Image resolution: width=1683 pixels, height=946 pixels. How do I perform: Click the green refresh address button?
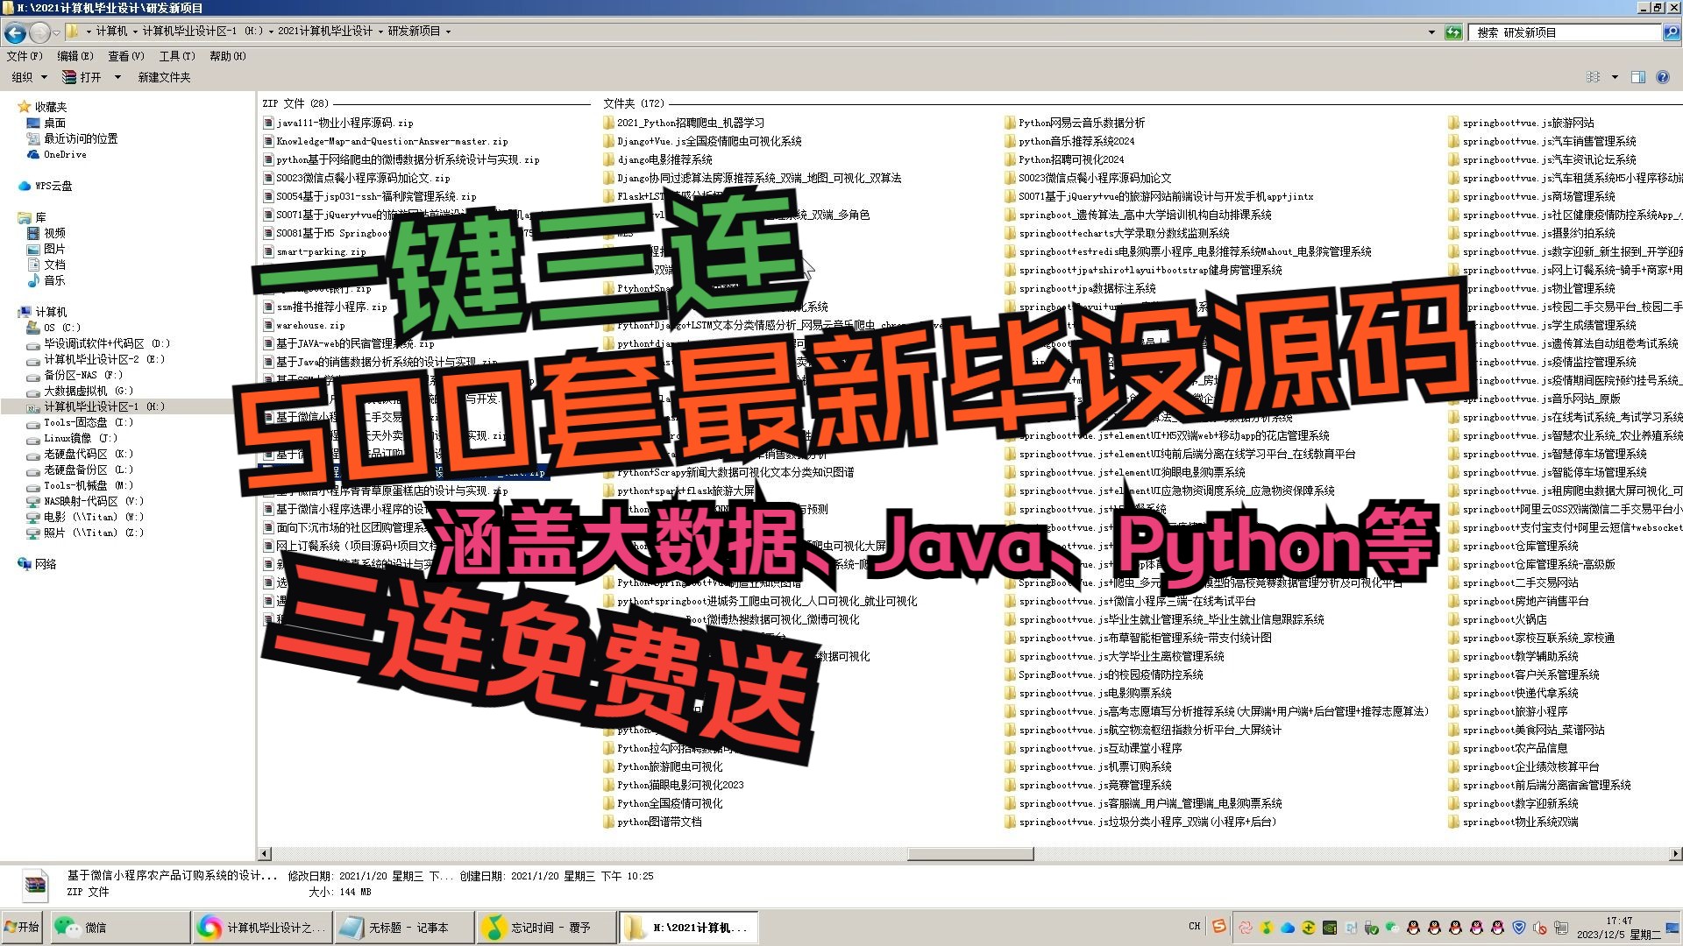[1453, 32]
